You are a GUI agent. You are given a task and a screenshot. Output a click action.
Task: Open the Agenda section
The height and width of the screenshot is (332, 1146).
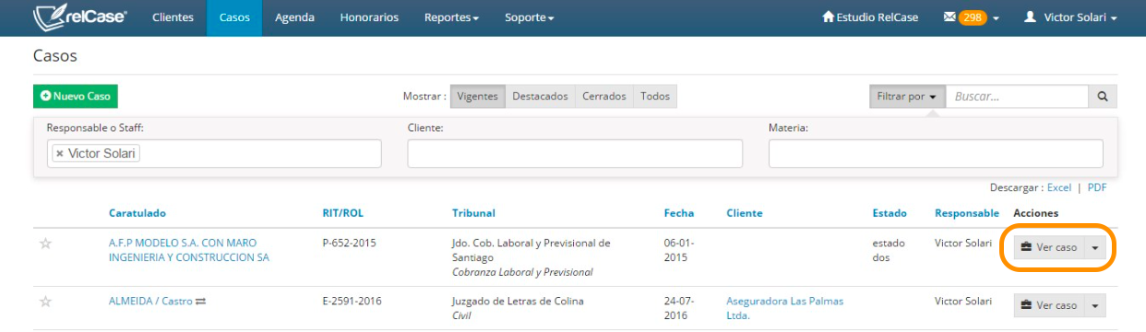click(294, 18)
